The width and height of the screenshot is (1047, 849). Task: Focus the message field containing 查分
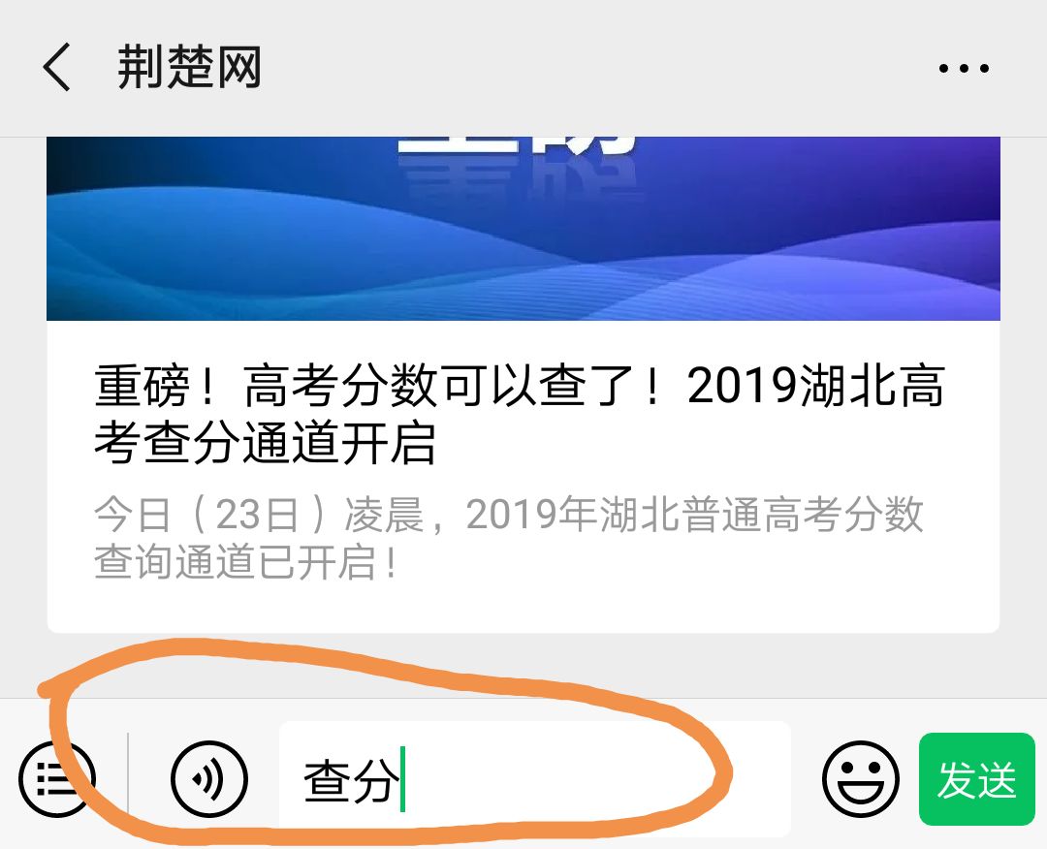coord(535,779)
